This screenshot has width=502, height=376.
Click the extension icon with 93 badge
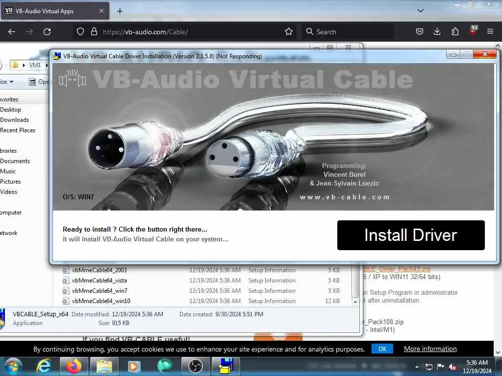[473, 31]
